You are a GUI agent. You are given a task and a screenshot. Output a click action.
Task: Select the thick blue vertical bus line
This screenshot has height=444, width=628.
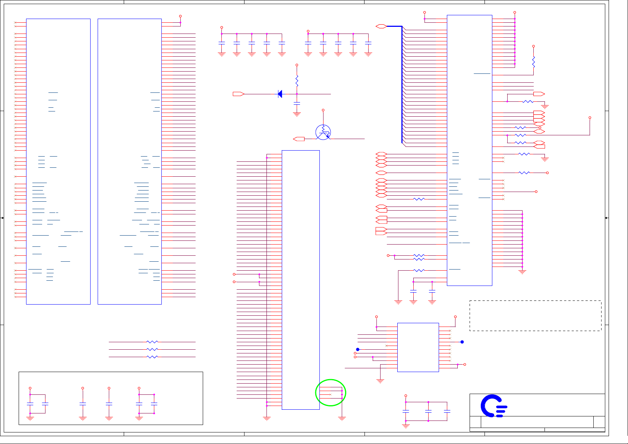[x=402, y=85]
